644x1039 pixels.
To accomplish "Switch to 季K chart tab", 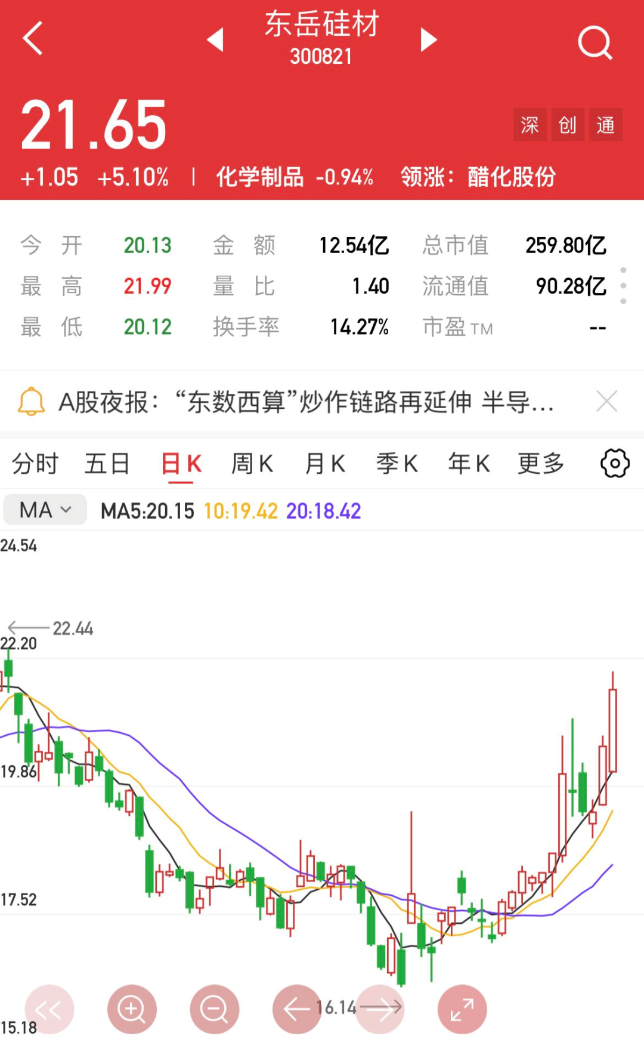I will pyautogui.click(x=397, y=463).
